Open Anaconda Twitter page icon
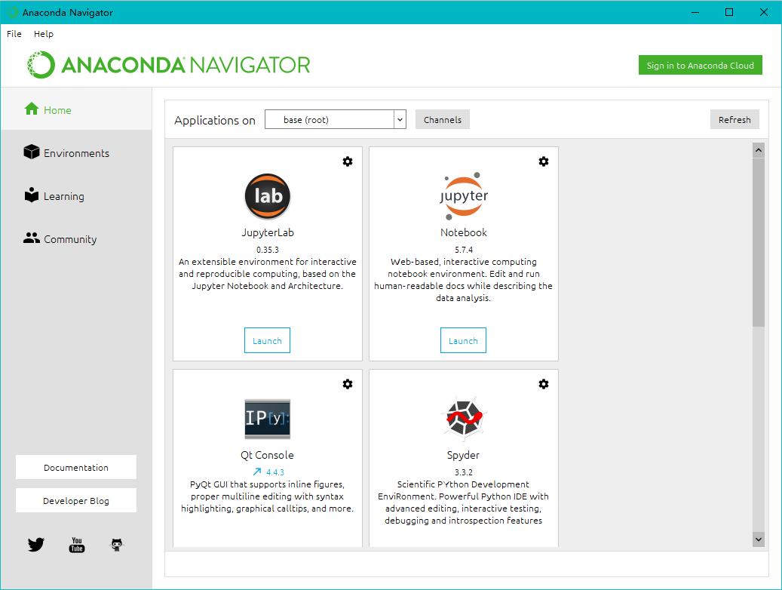The image size is (782, 590). (36, 544)
